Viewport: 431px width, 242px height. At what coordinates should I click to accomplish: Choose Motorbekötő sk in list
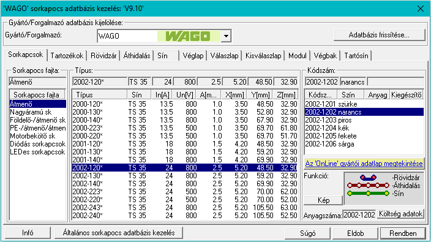38,136
